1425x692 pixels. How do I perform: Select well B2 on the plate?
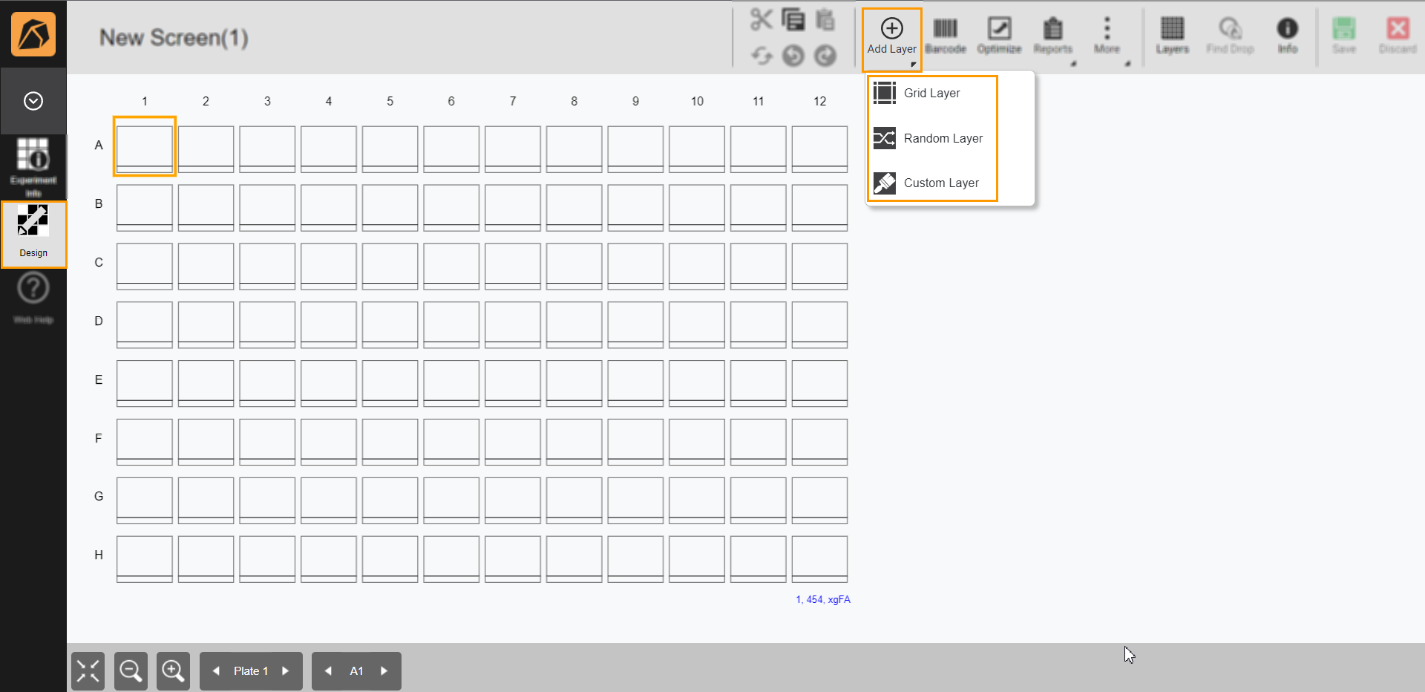pyautogui.click(x=206, y=207)
